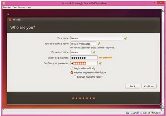Viewport: 166px width, 116px height.
Task: Click the Fair password strength label
Action: point(105,58)
